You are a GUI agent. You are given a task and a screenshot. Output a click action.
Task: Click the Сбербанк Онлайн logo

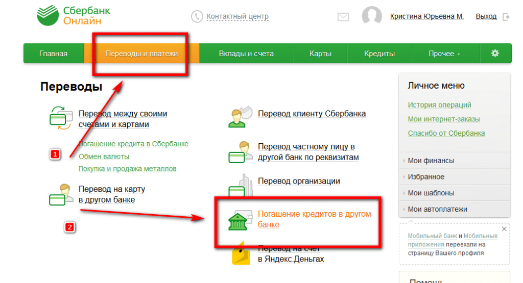(74, 16)
